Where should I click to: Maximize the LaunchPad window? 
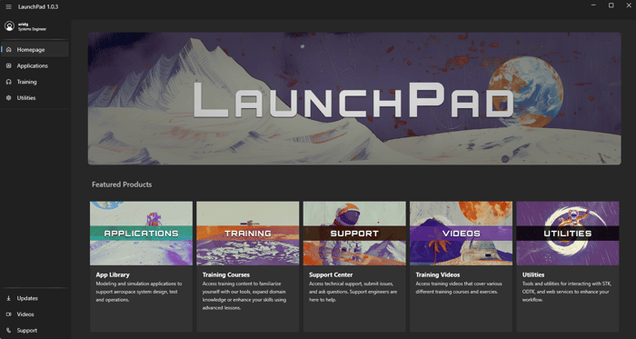point(611,5)
